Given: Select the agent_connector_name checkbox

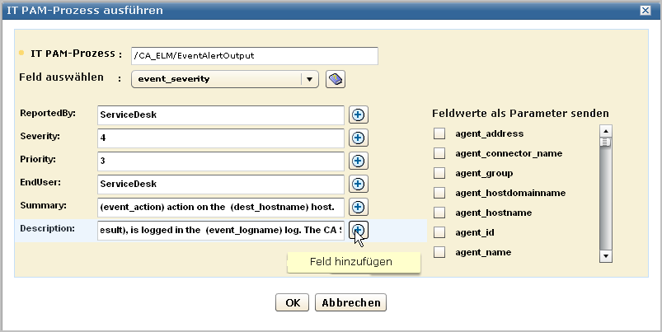Looking at the screenshot, I should (x=439, y=153).
